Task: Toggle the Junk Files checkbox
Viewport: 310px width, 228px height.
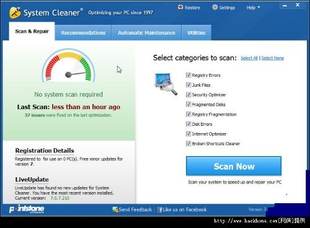Action: (188, 85)
